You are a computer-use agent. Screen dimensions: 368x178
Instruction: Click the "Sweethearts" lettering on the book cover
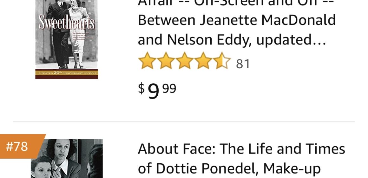(67, 23)
